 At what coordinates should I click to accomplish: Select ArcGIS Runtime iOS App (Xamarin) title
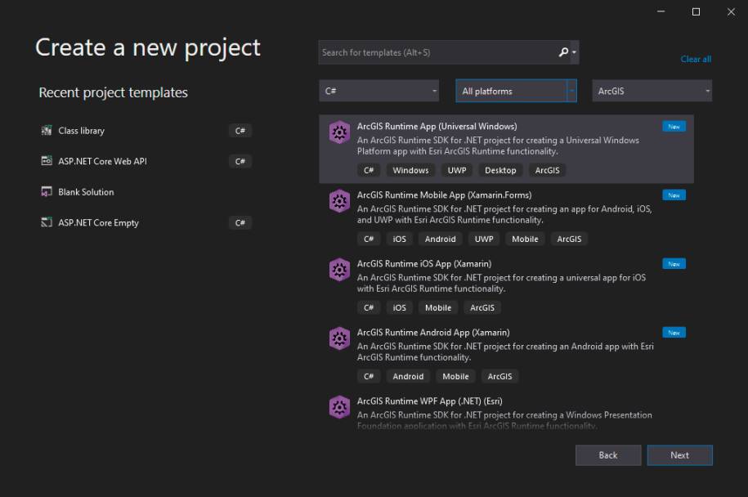point(424,264)
